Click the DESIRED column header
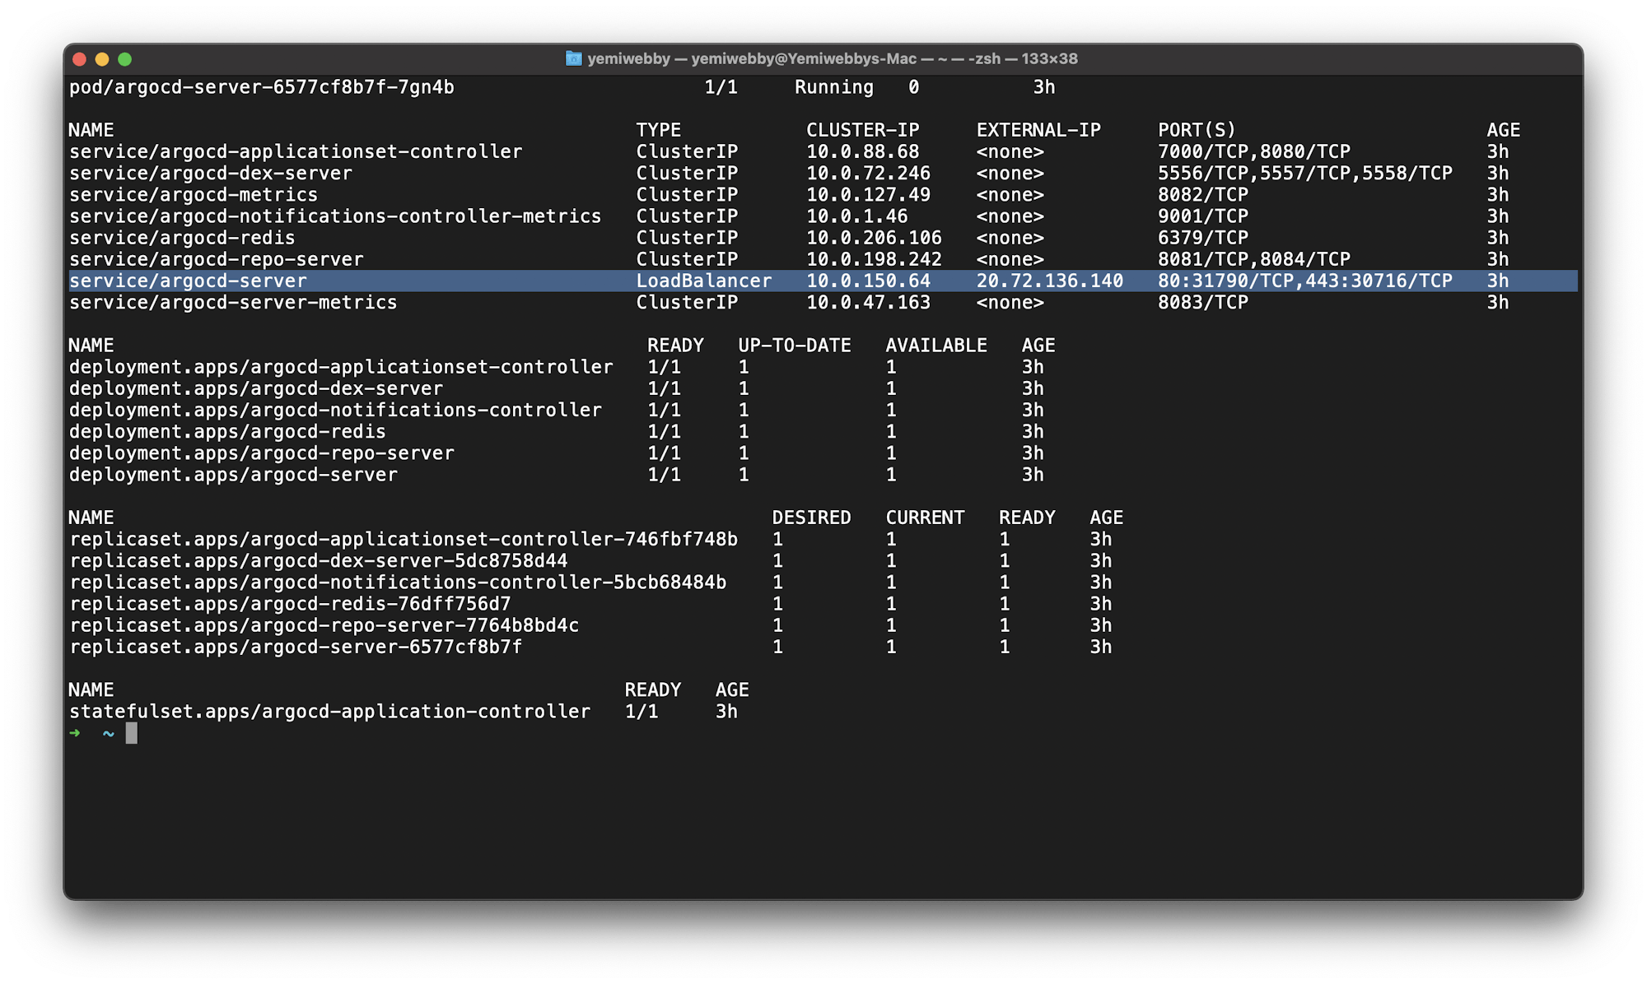 (x=811, y=518)
